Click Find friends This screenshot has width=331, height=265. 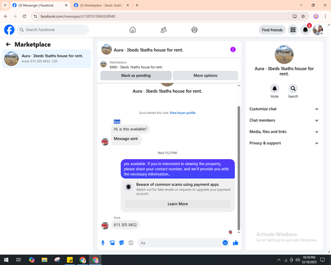click(x=272, y=30)
